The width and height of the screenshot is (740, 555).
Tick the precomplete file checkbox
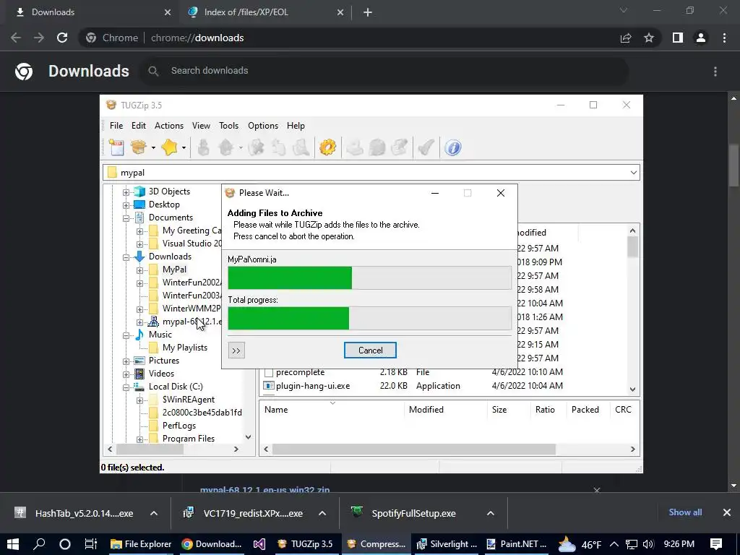point(269,373)
